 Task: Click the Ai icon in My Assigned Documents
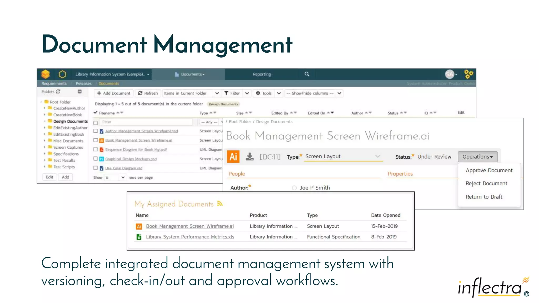pos(139,226)
